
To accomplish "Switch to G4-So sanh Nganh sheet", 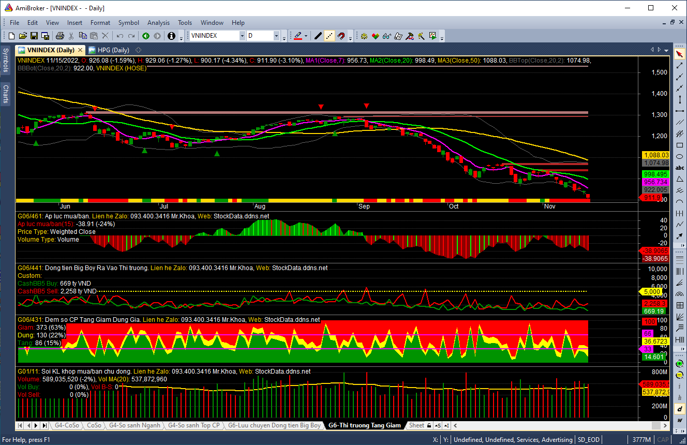I will (x=135, y=425).
